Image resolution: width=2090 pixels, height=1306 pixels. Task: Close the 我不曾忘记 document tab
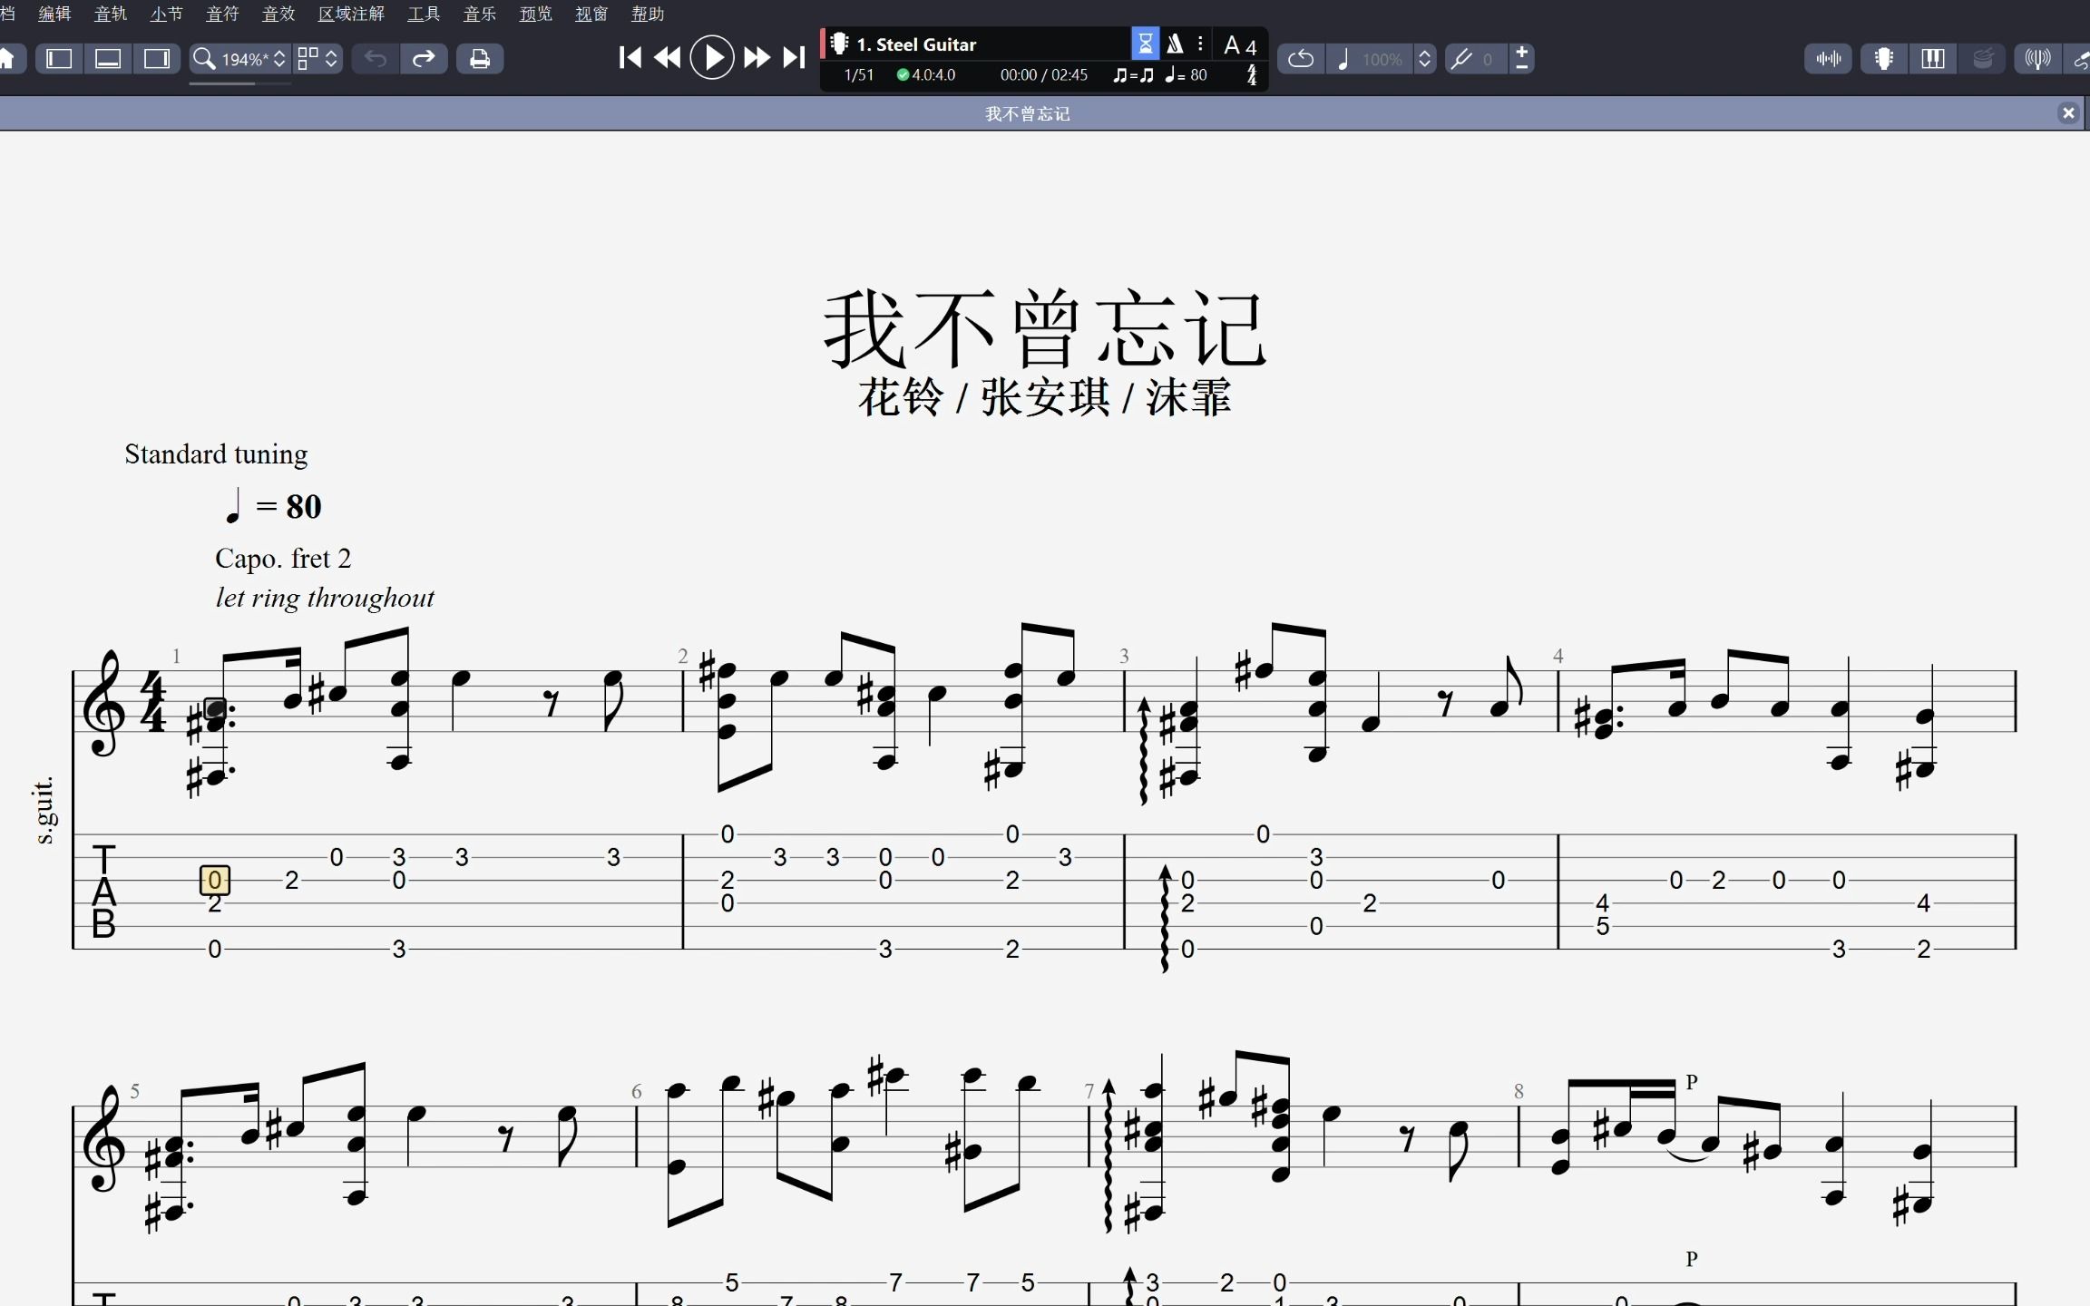[x=2068, y=113]
